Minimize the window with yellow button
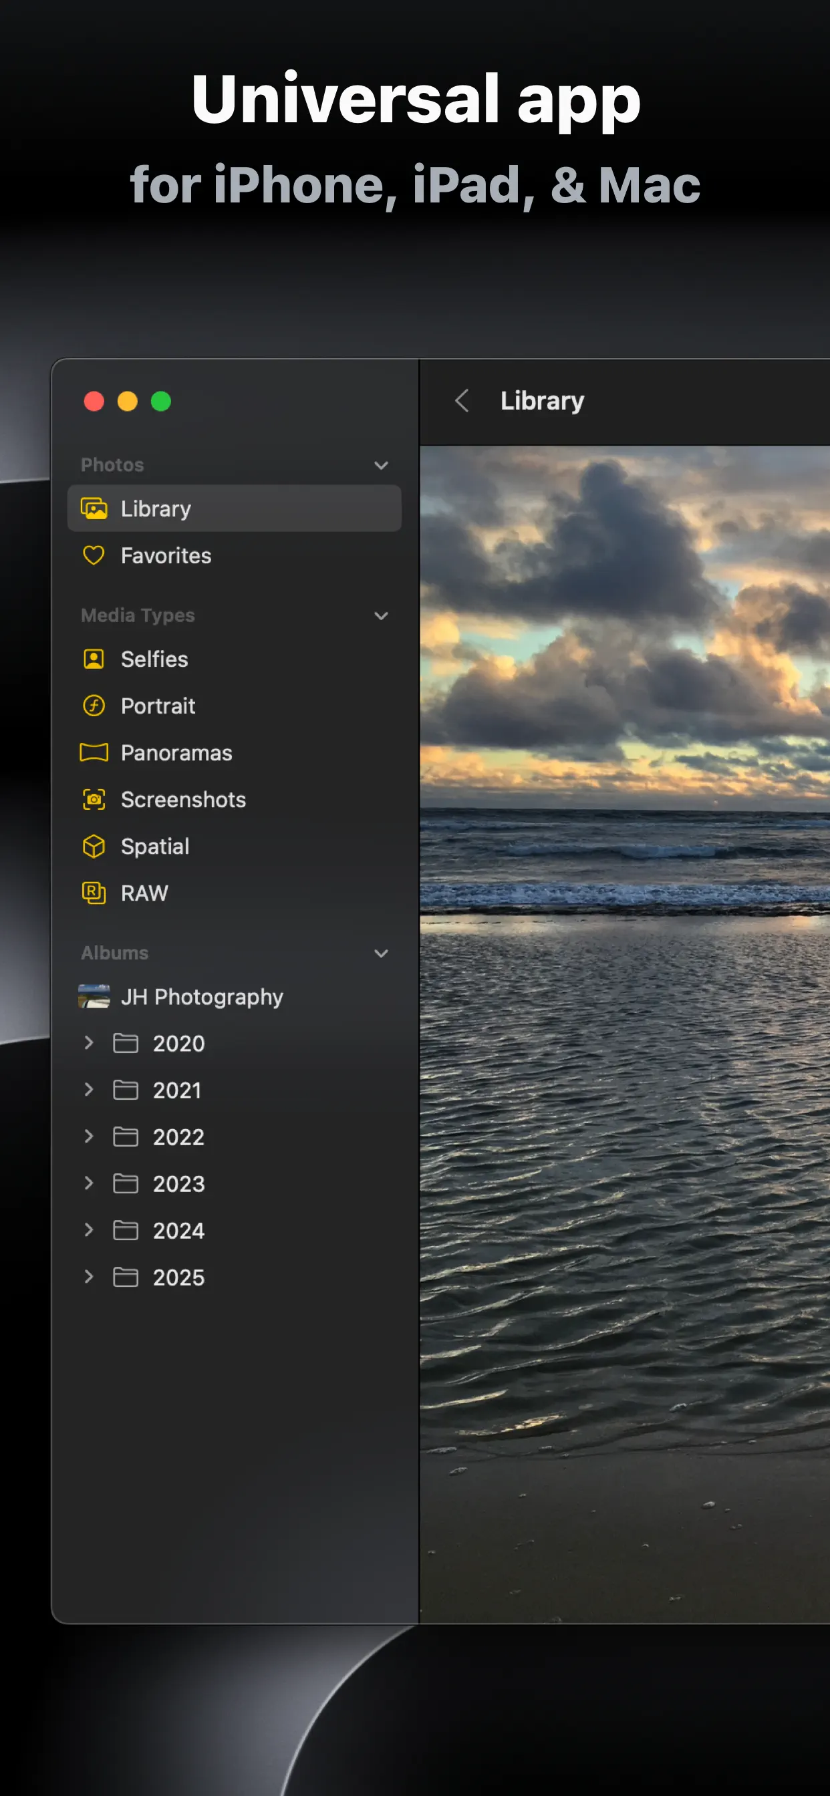The image size is (830, 1796). [127, 401]
